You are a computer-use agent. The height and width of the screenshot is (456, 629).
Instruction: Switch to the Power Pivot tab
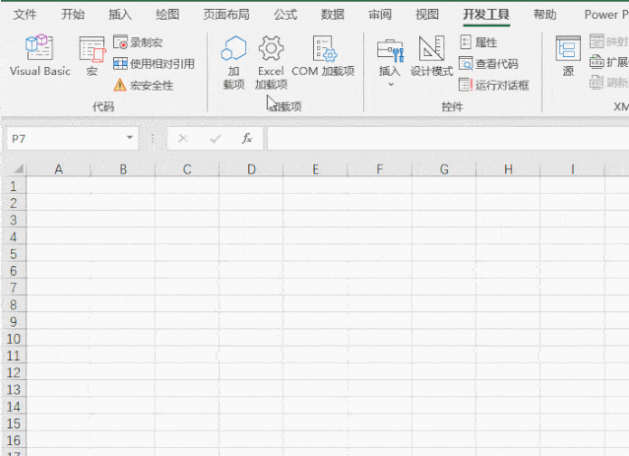[606, 15]
